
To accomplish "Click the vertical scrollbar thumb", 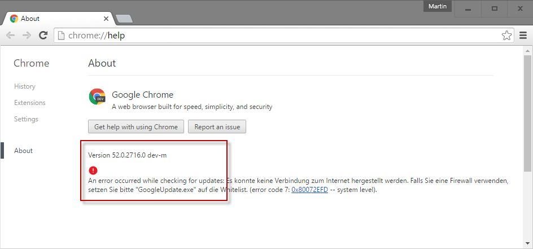I will [x=527, y=112].
